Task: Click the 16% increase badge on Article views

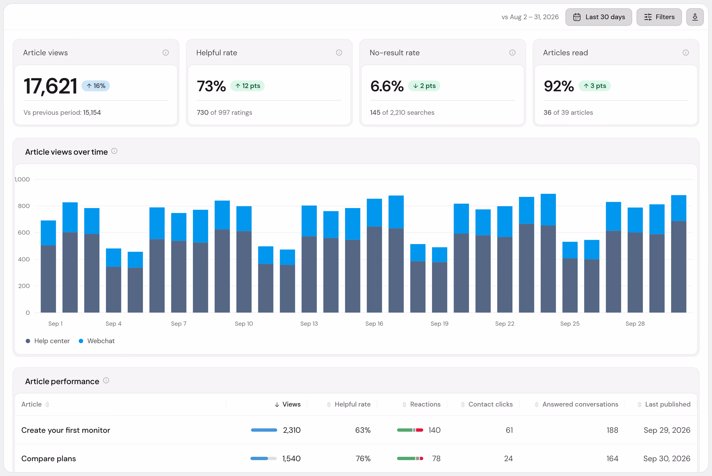Action: 96,86
